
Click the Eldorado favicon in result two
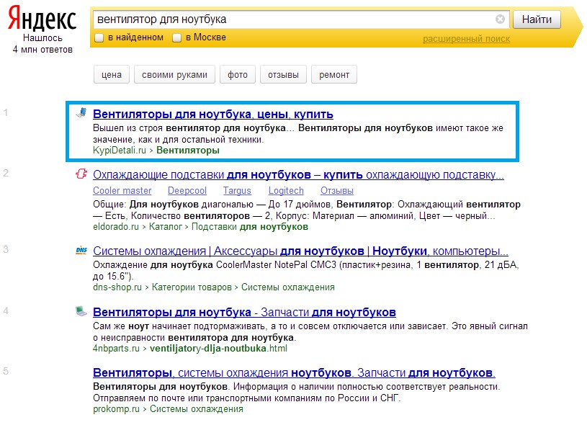coord(81,174)
